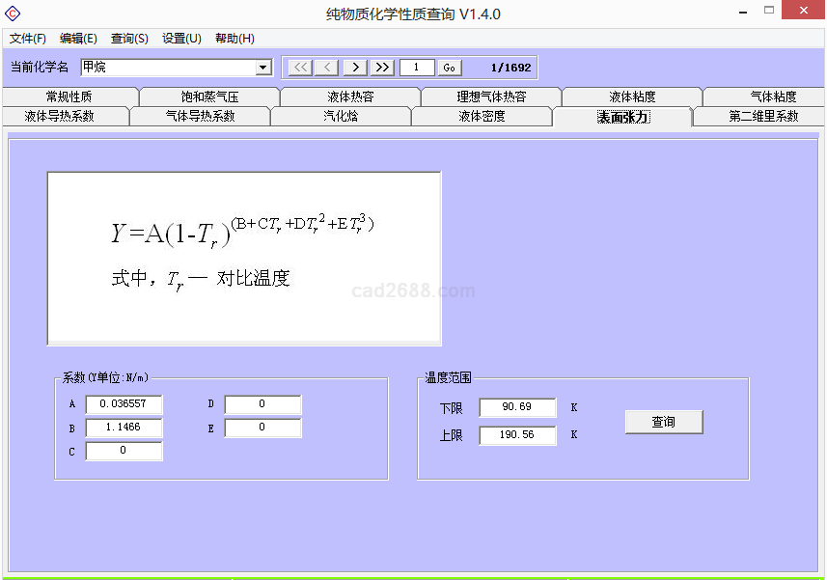Viewport: 827px width, 580px height.
Task: Open the 设置(U) menu
Action: [181, 39]
